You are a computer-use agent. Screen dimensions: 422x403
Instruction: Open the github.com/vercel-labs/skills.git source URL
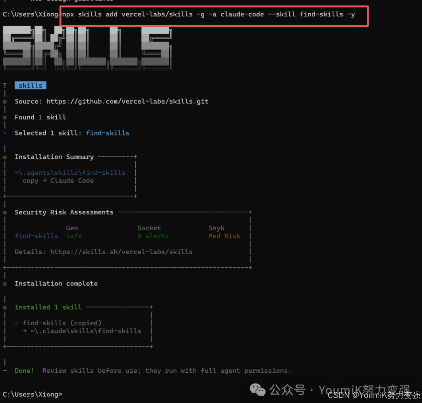[x=127, y=102]
